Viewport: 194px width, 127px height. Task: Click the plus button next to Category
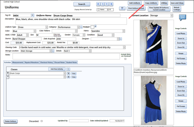81,27
